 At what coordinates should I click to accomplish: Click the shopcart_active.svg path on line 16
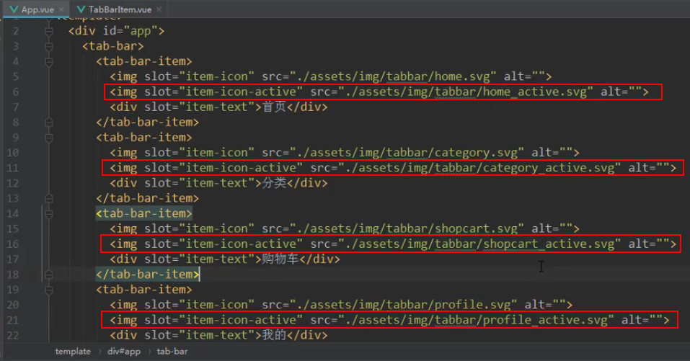click(x=479, y=244)
